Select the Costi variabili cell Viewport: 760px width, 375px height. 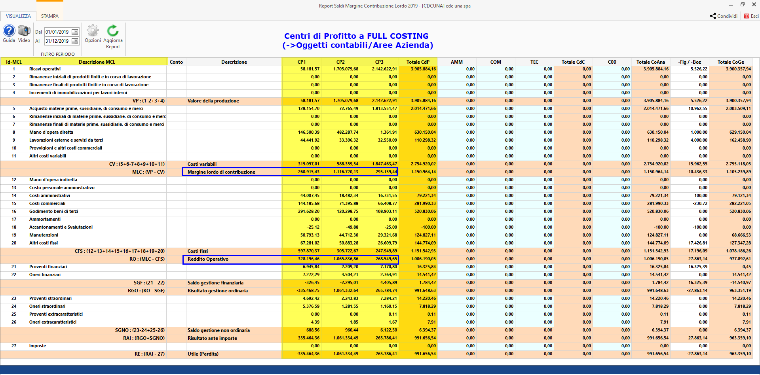pos(234,164)
